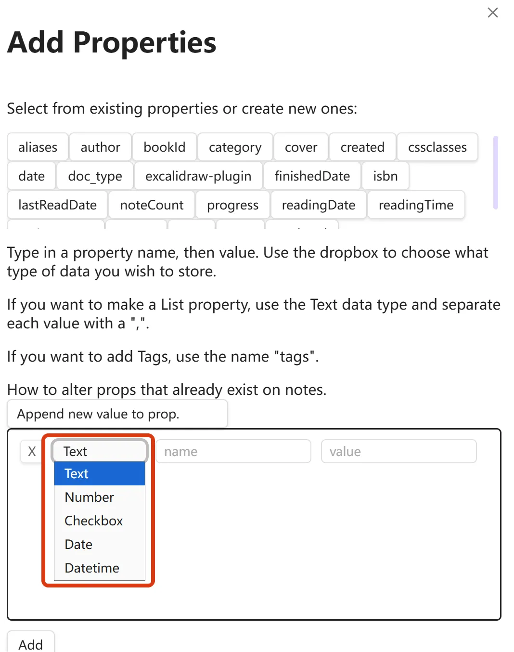Click the properties list scrollbar
This screenshot has width=514, height=652.
pyautogui.click(x=495, y=172)
